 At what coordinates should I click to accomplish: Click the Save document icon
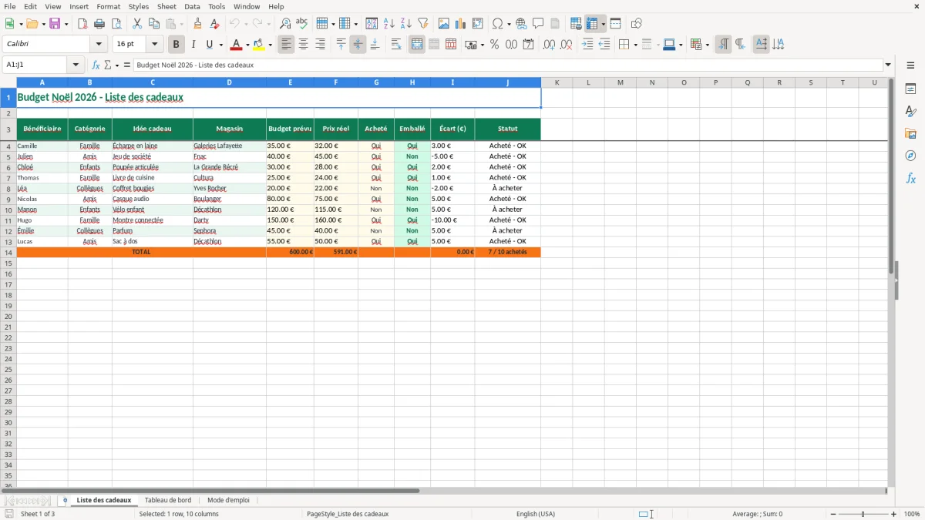point(55,24)
